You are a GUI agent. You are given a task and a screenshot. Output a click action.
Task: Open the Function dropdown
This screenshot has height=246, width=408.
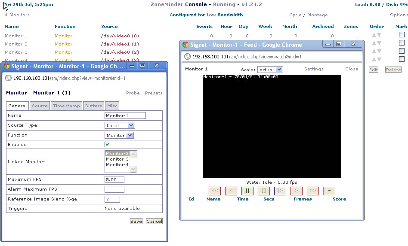point(119,135)
